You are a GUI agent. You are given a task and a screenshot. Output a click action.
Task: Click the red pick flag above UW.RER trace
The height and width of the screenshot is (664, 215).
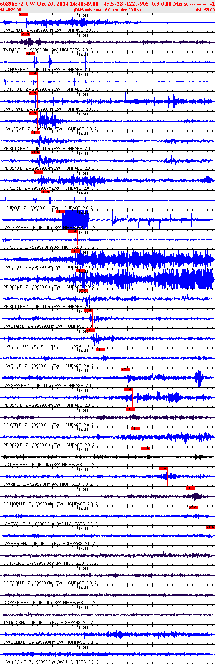210,527
